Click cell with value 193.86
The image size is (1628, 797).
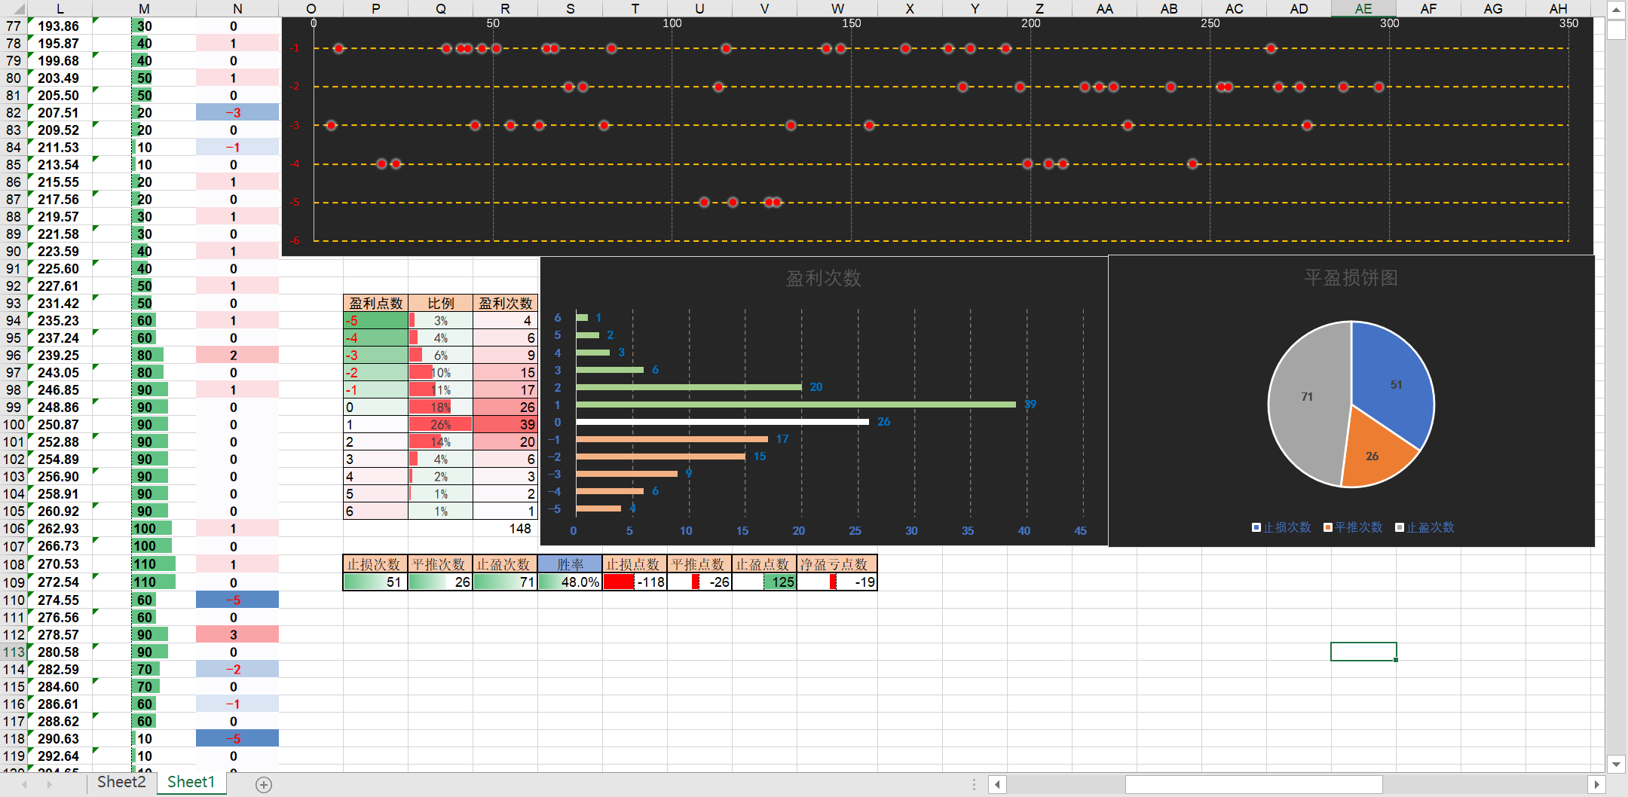(x=60, y=26)
